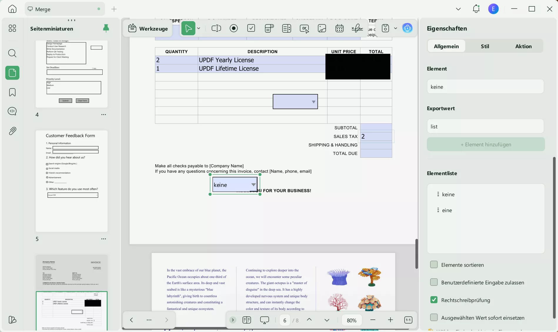The width and height of the screenshot is (558, 332).
Task: Switch to the Stil tab
Action: pyautogui.click(x=485, y=46)
